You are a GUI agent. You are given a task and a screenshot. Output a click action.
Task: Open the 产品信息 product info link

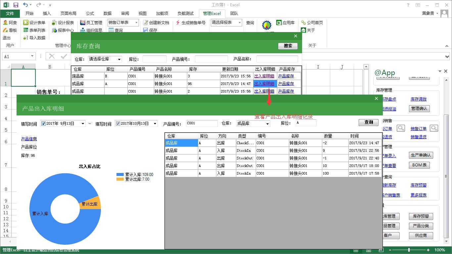point(29,139)
